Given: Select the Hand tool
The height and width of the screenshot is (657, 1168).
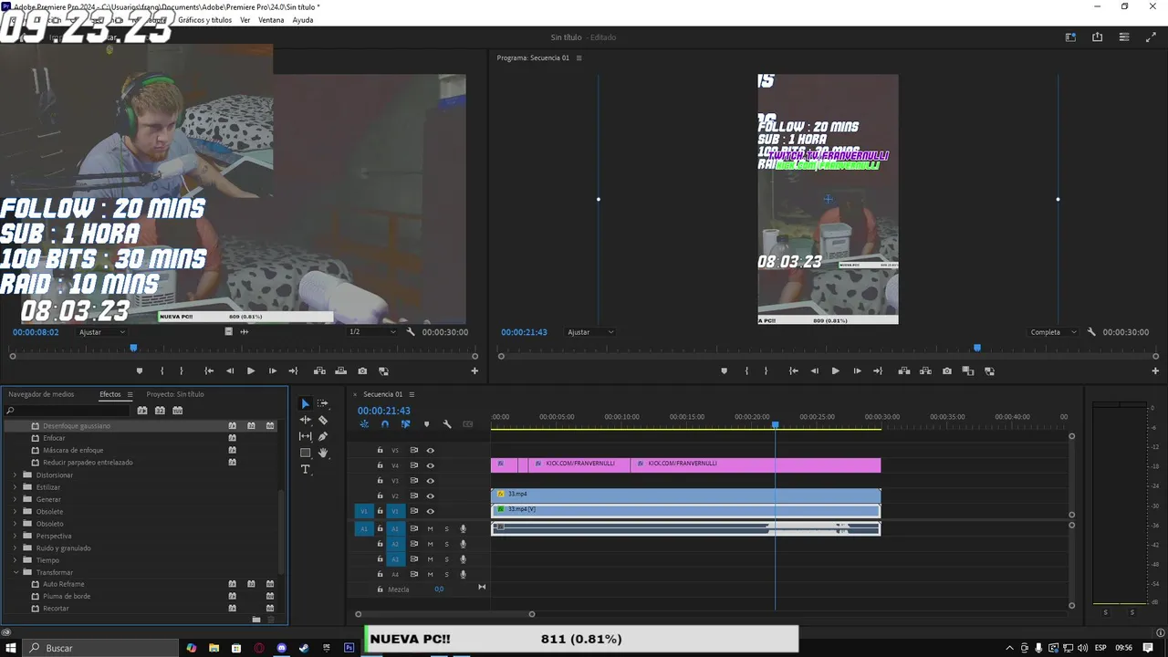Looking at the screenshot, I should pos(322,453).
